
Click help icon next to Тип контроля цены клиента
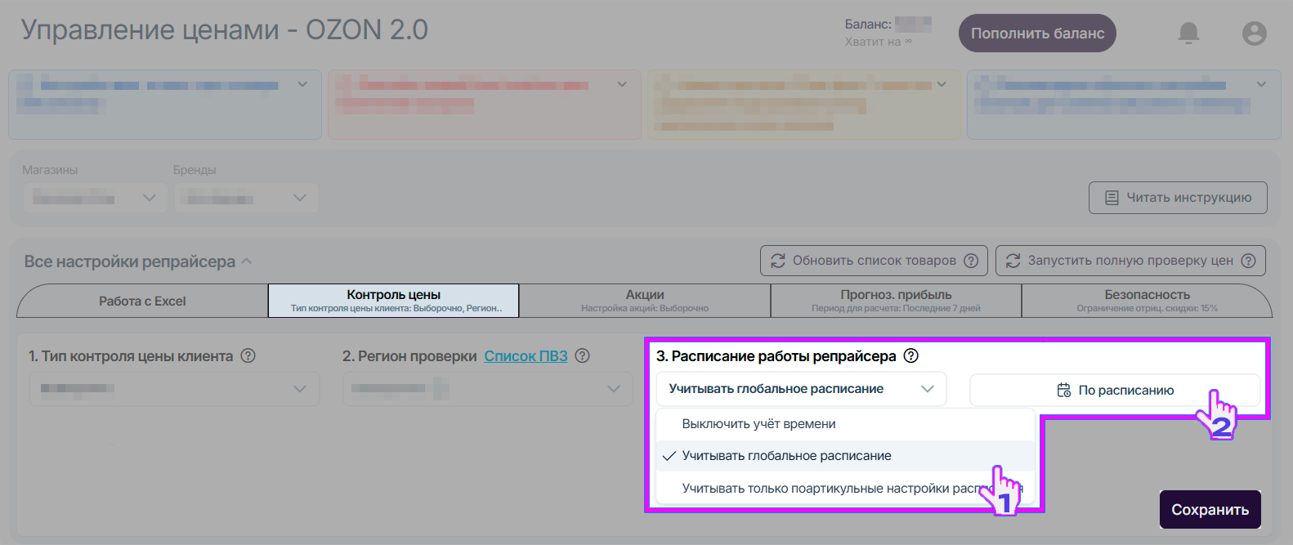pos(248,355)
